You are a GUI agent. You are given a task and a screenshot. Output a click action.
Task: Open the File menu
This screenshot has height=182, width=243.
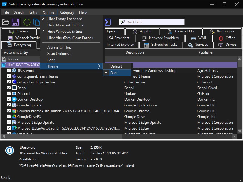pos(6,12)
